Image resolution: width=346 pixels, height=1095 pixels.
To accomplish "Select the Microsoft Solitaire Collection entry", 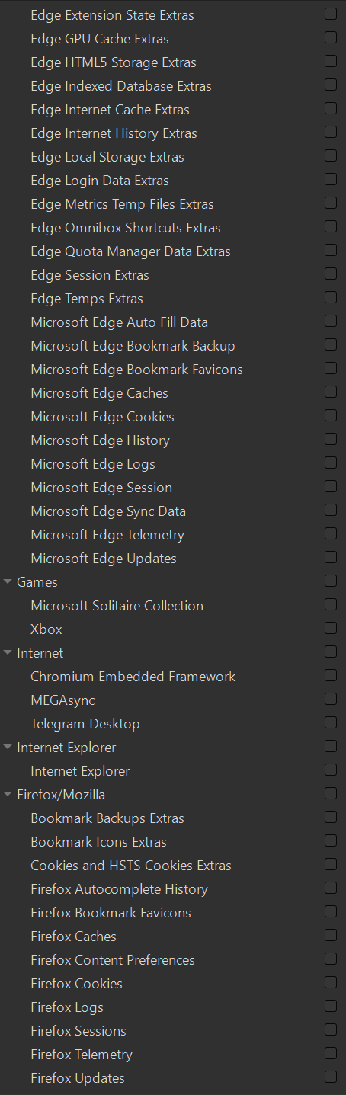I will point(117,606).
